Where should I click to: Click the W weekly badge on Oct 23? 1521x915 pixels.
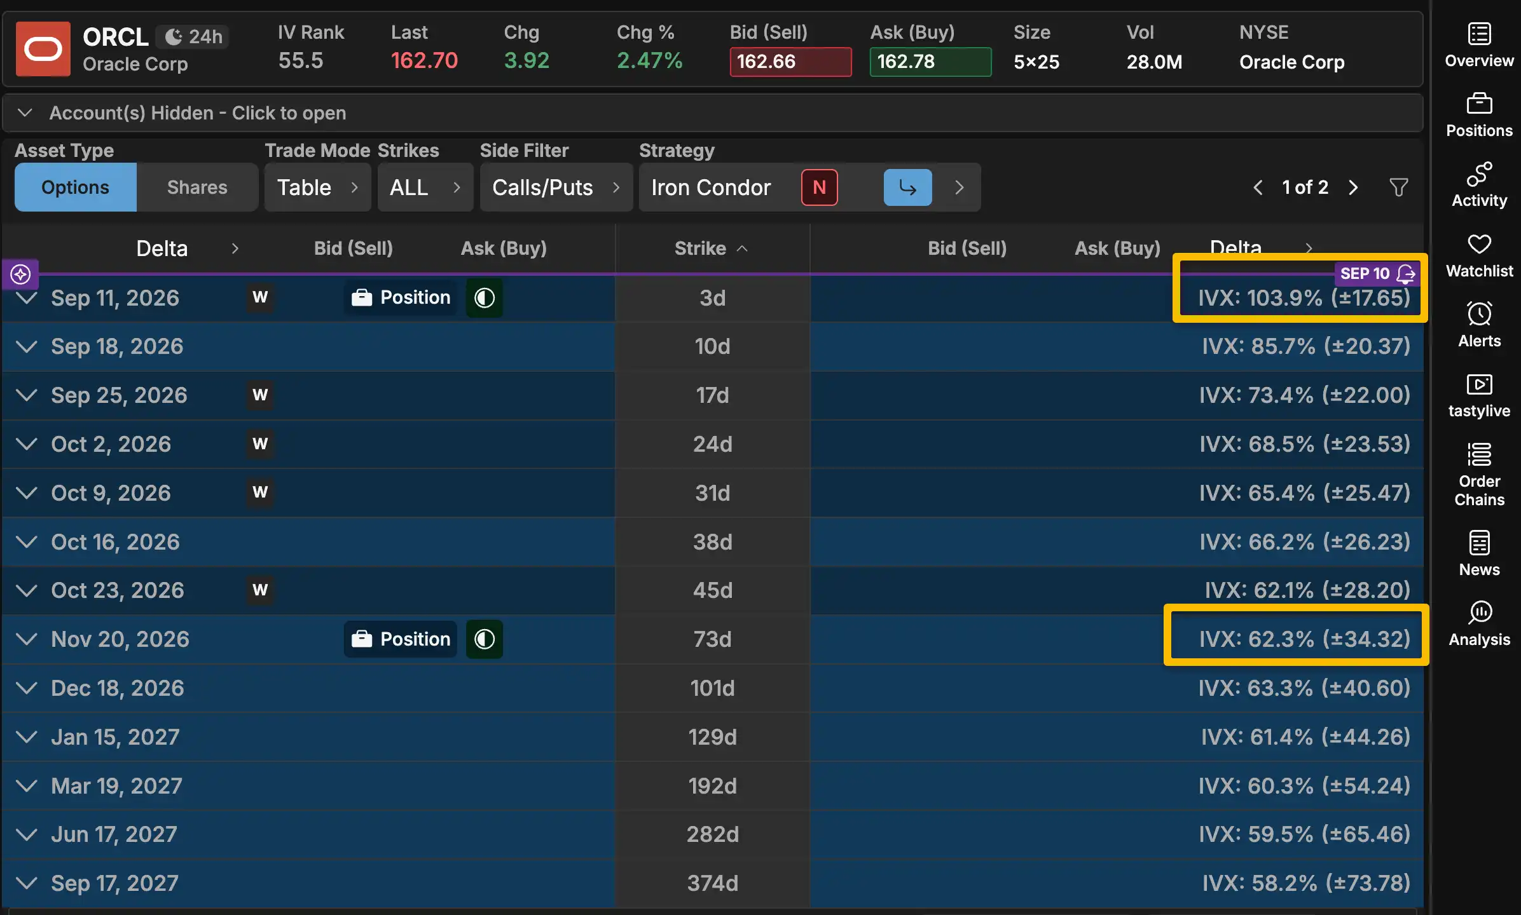point(260,590)
